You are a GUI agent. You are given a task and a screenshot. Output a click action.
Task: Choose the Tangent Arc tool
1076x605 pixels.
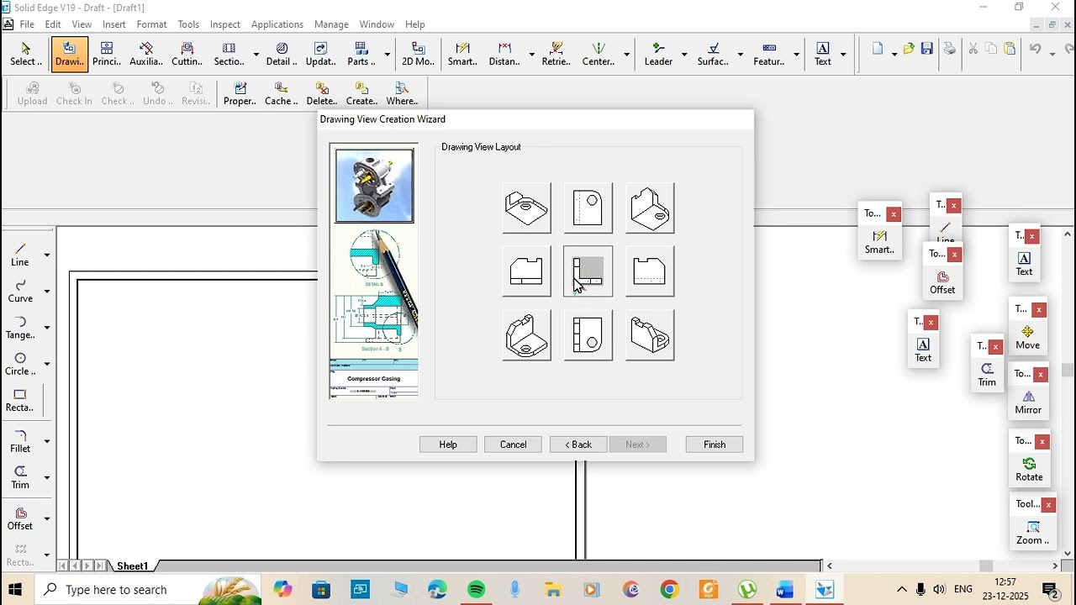pyautogui.click(x=20, y=328)
